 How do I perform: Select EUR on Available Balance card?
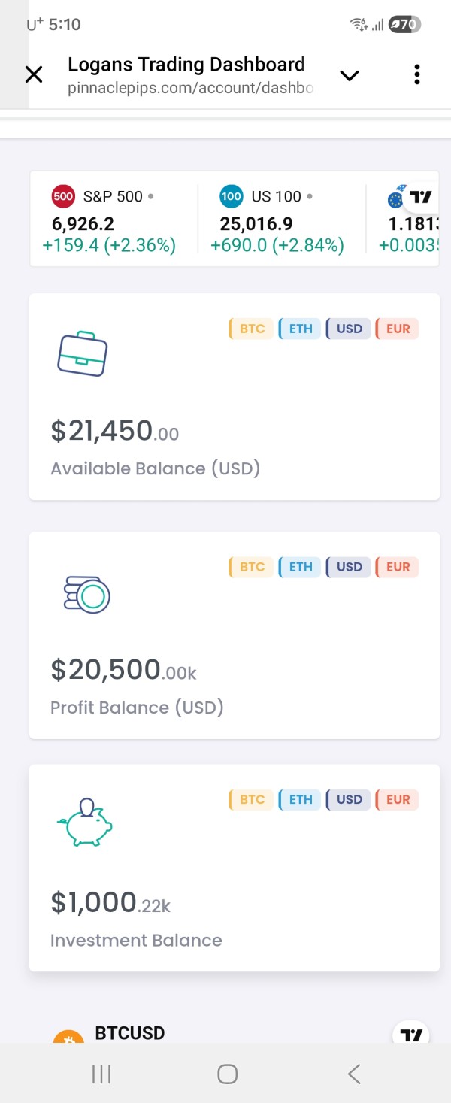(397, 329)
